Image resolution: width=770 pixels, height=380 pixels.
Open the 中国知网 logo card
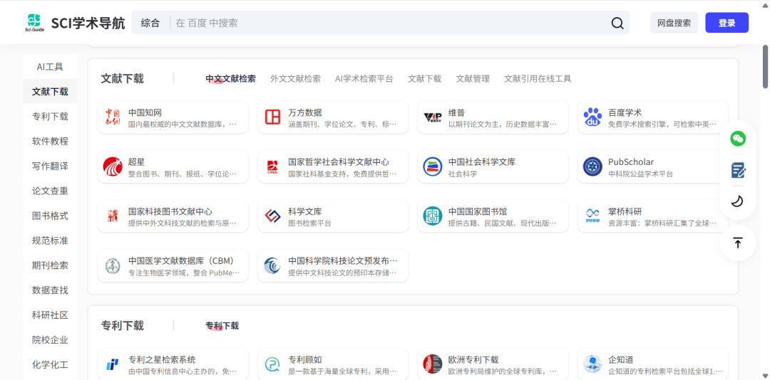(x=173, y=117)
